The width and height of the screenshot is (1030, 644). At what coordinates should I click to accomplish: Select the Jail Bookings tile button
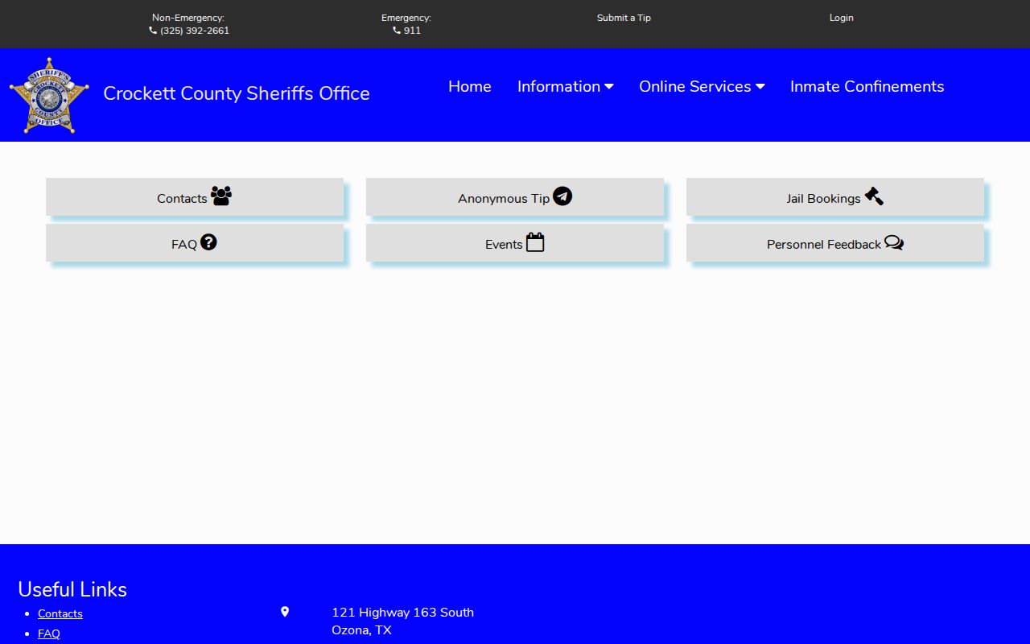[835, 196]
